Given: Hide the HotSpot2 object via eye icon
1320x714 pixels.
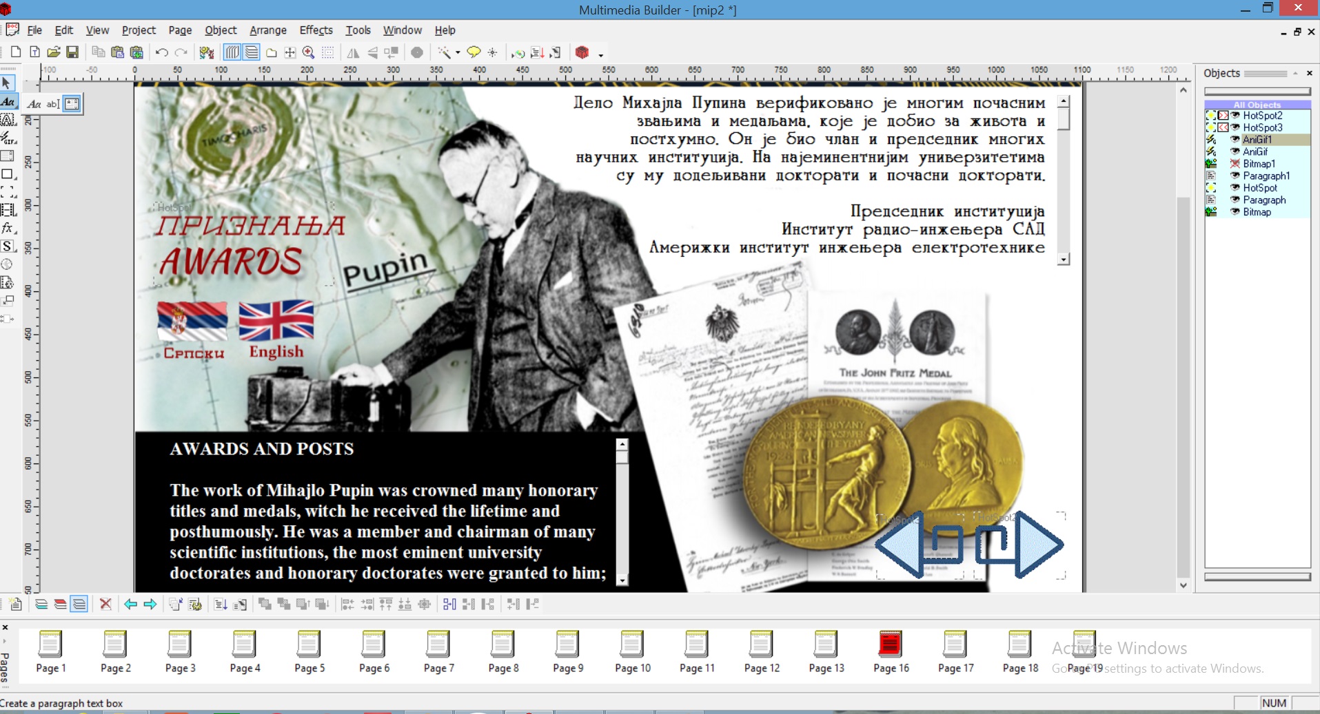Looking at the screenshot, I should pos(1235,116).
